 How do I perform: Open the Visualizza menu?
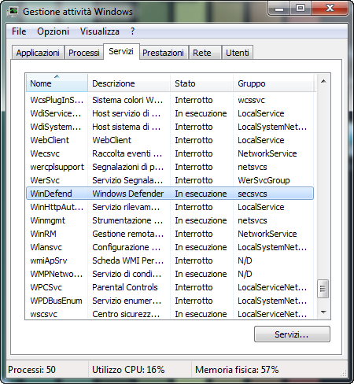[100, 31]
